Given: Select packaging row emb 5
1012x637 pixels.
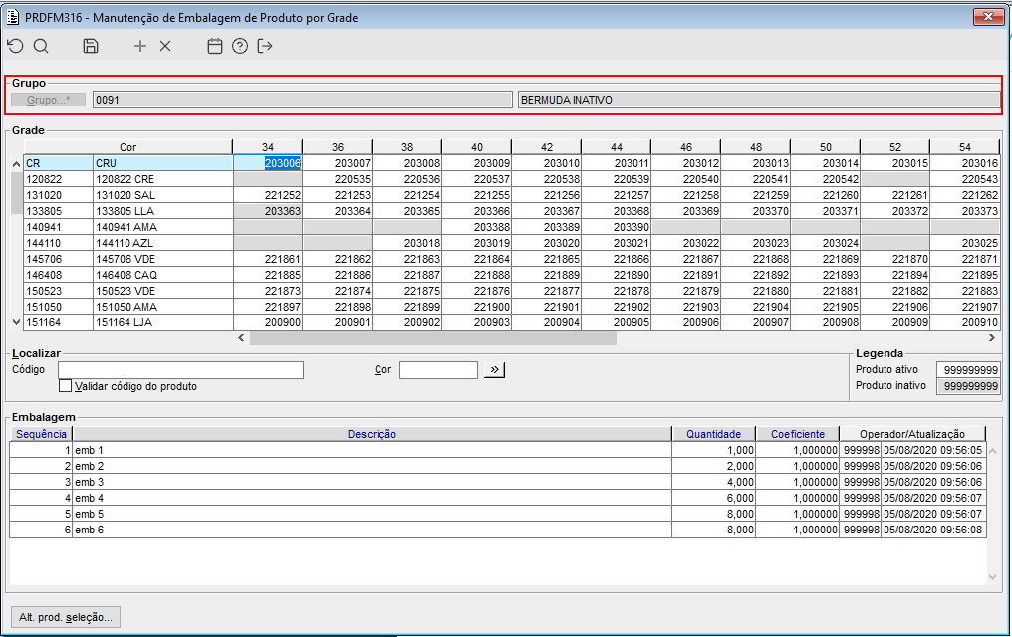Looking at the screenshot, I should 498,514.
